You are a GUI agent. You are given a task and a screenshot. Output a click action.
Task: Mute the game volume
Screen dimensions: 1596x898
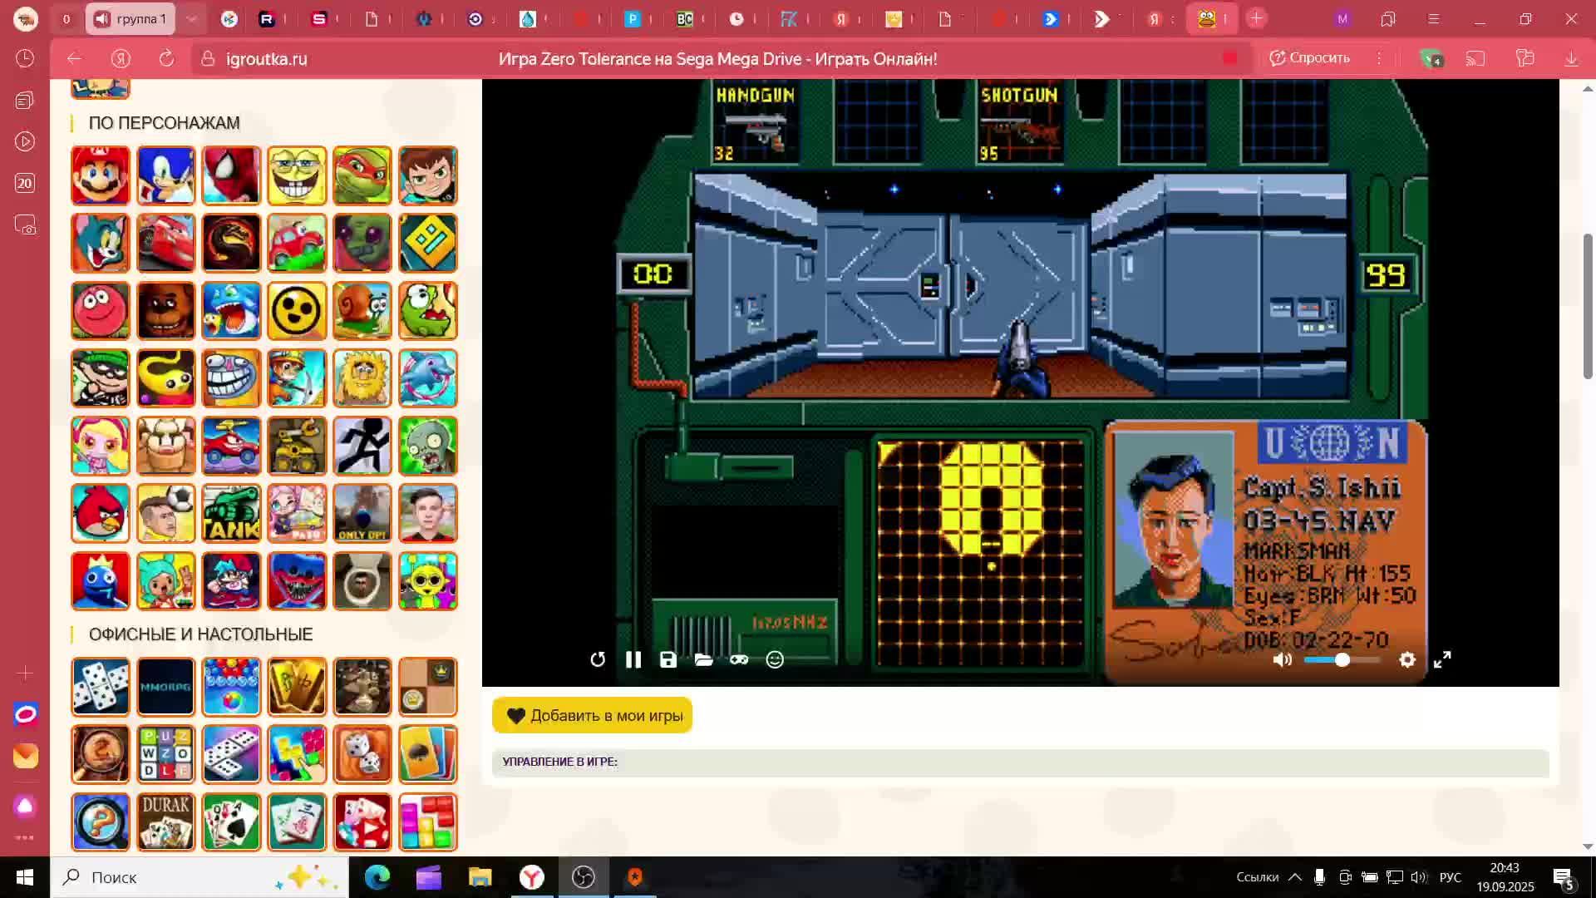[x=1283, y=660]
